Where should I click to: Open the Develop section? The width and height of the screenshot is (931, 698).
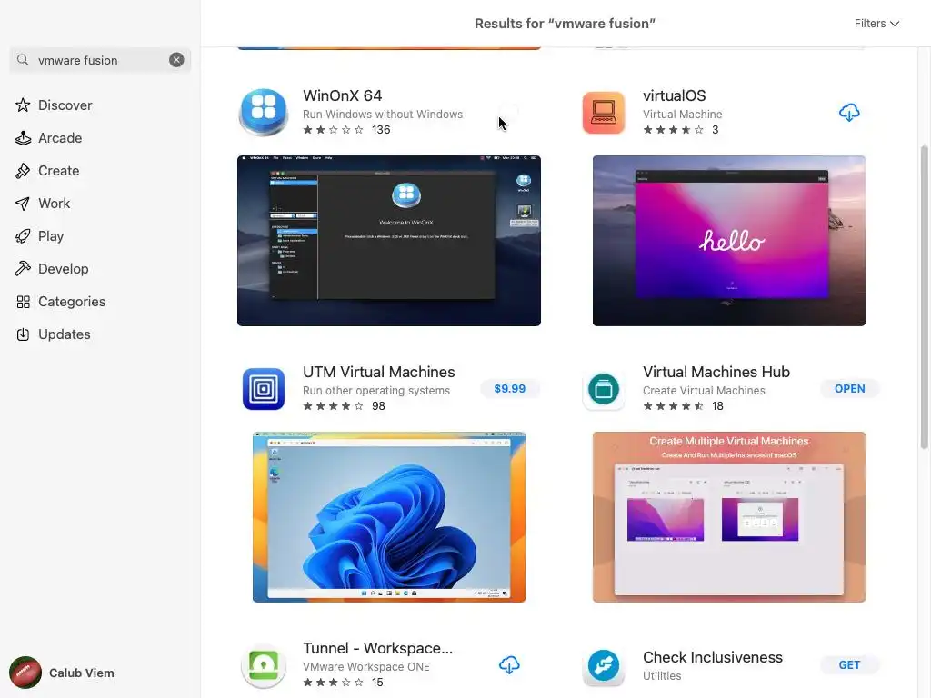[x=63, y=268]
